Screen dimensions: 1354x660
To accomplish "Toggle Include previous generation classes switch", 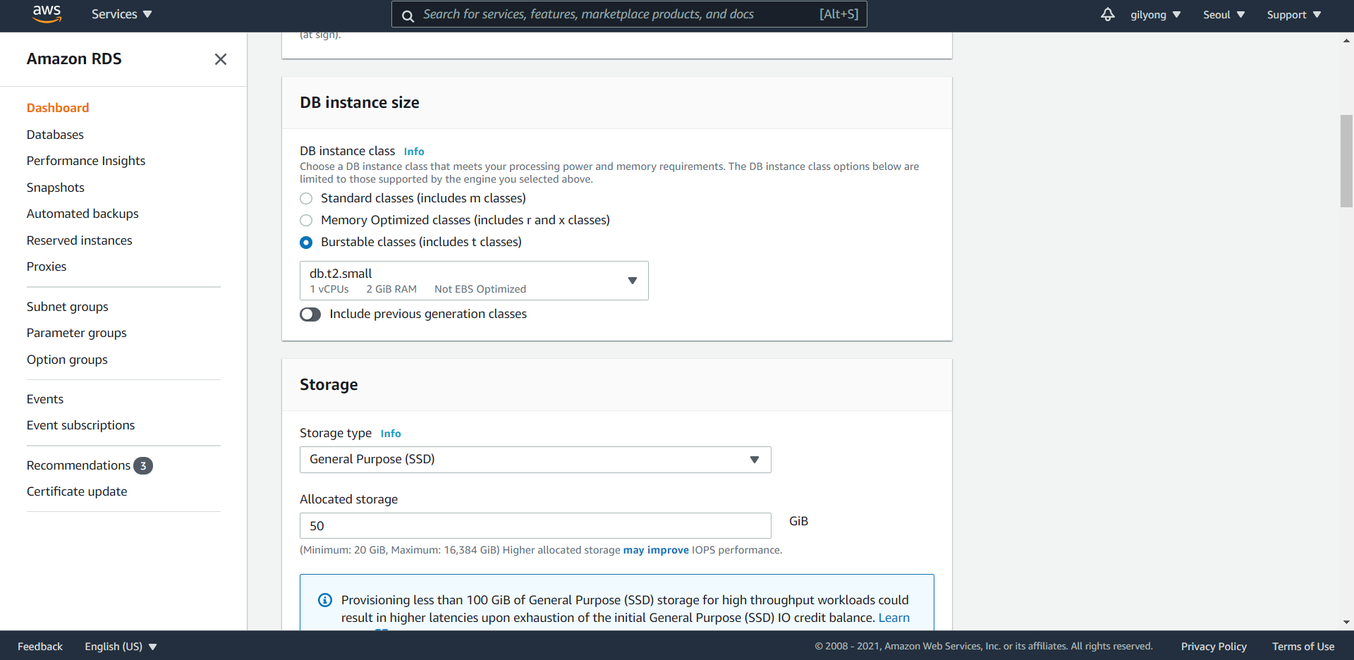I will (310, 314).
